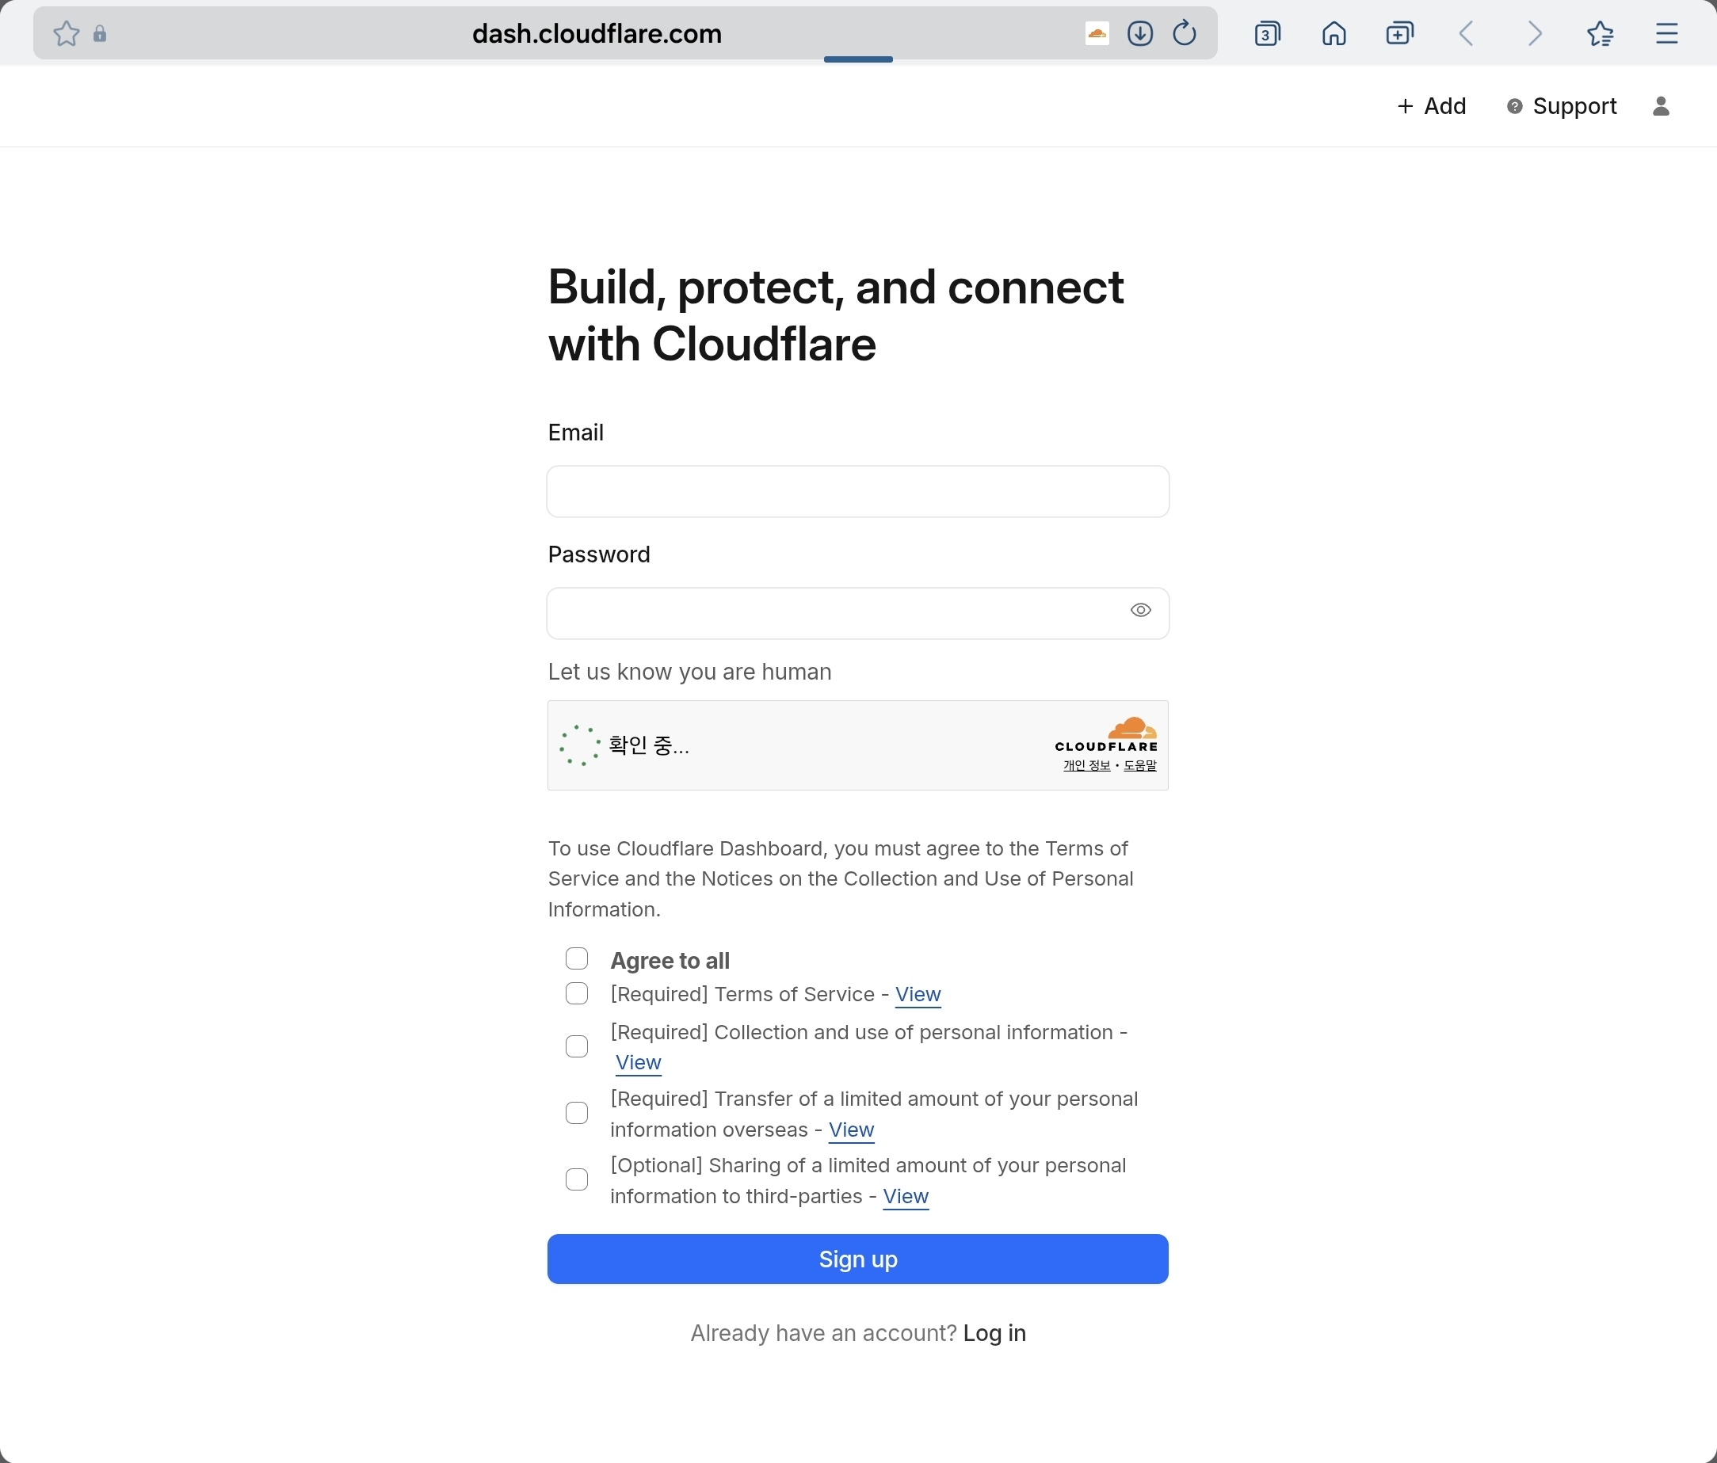View the Terms of Service document
1717x1463 pixels.
click(x=918, y=994)
